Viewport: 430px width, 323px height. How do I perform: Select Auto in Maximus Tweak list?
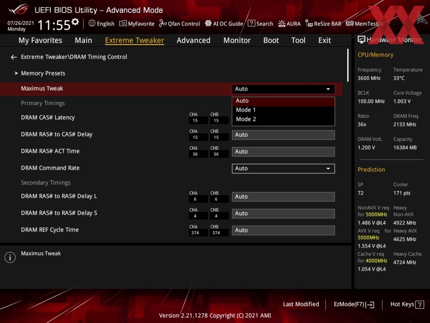coord(283,101)
